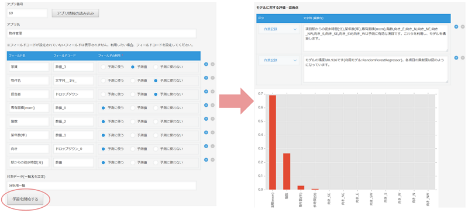The width and height of the screenshot is (468, 213).
Task: Click the field name box 駅からの徒歩時間(分)
Action: 29,163
